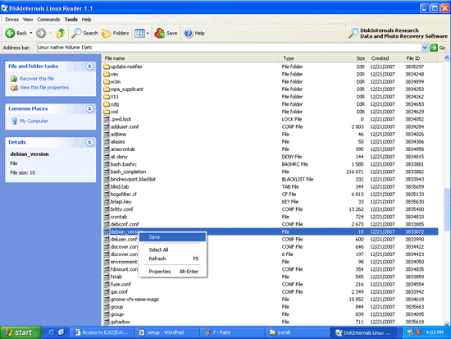
Task: Open the Tools menu
Action: [71, 20]
